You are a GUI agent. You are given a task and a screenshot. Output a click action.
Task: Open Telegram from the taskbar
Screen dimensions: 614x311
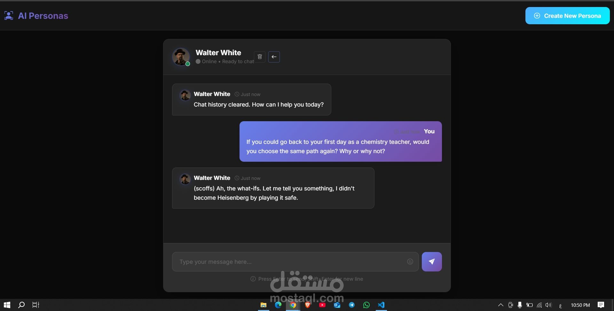(352, 305)
